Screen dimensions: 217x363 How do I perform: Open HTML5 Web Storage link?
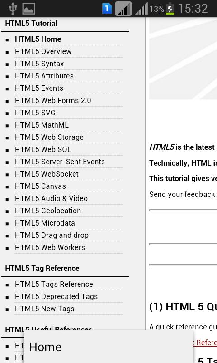tap(49, 137)
